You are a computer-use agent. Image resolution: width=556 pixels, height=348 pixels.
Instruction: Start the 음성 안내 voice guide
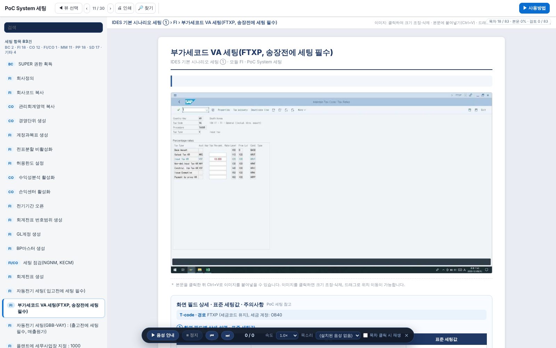click(x=163, y=335)
